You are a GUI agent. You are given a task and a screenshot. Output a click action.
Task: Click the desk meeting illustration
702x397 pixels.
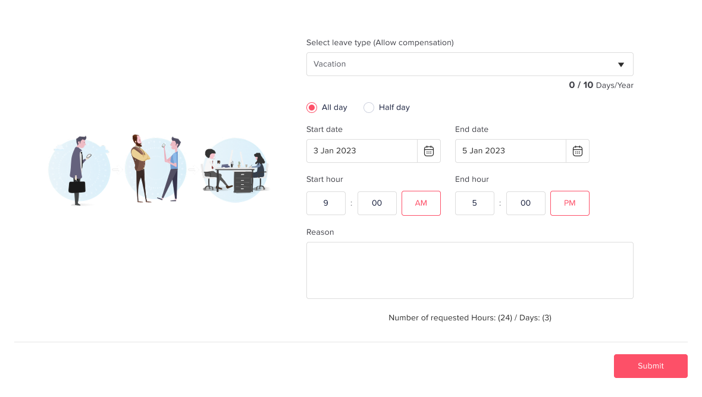pos(235,171)
